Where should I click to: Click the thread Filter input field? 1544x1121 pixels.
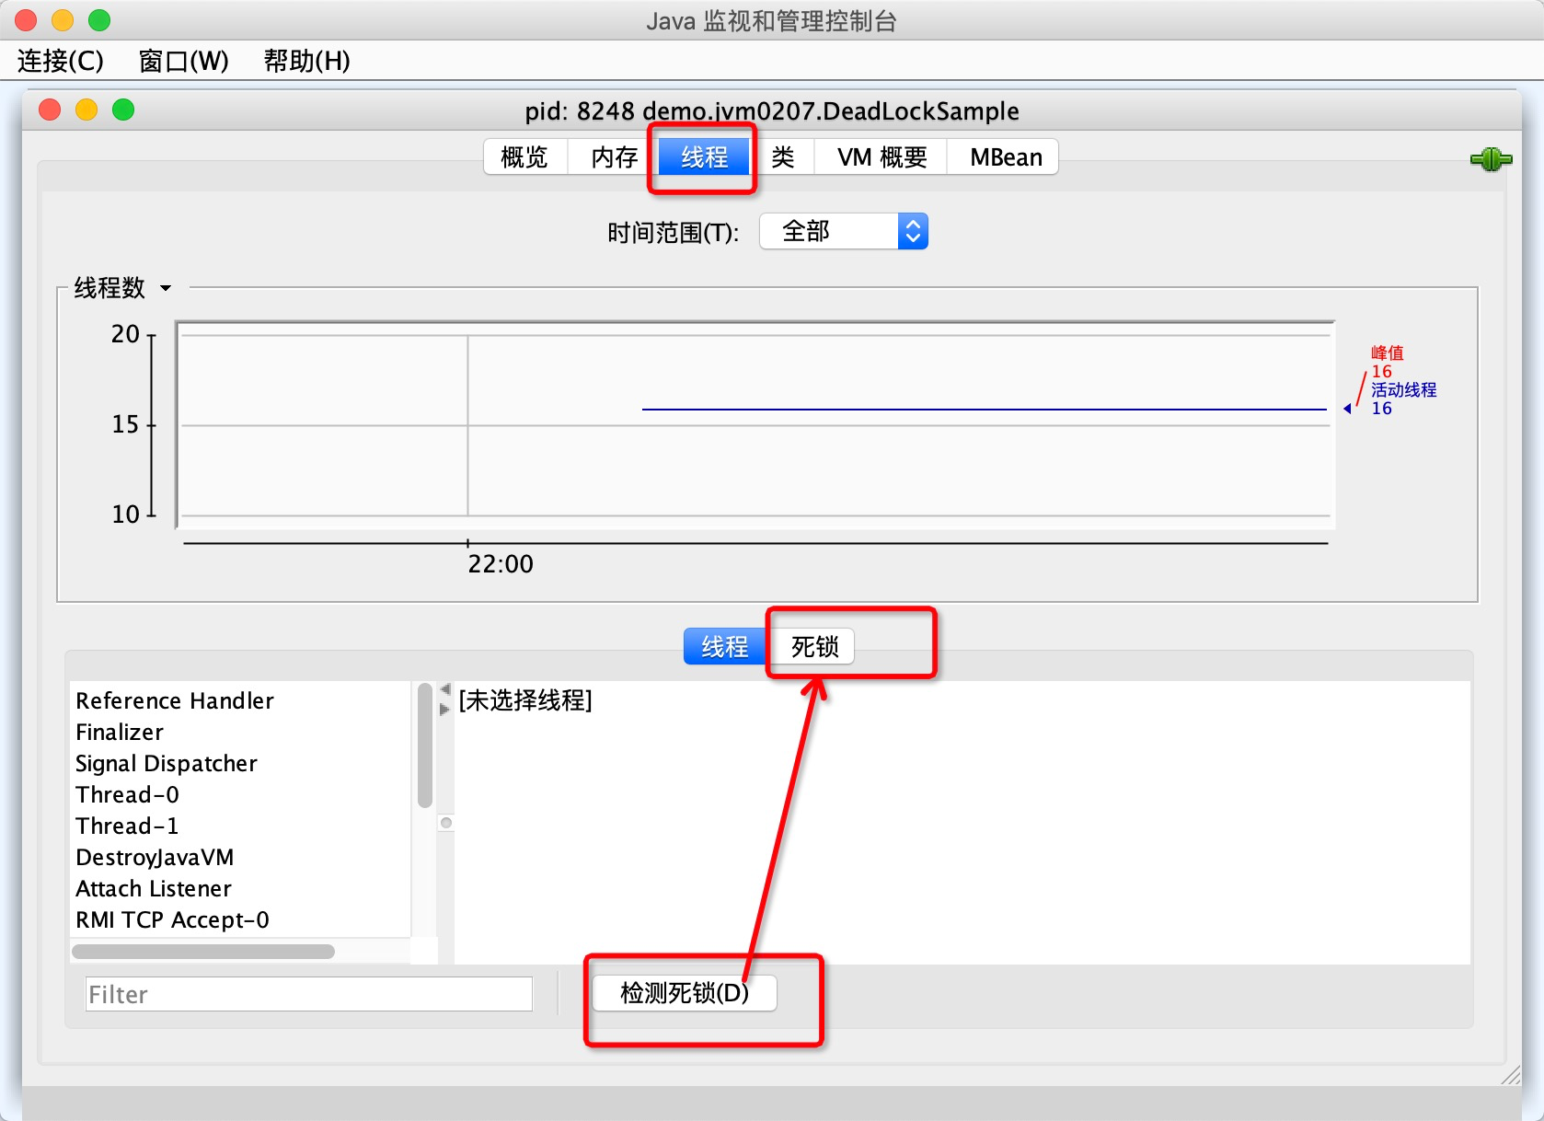(308, 994)
